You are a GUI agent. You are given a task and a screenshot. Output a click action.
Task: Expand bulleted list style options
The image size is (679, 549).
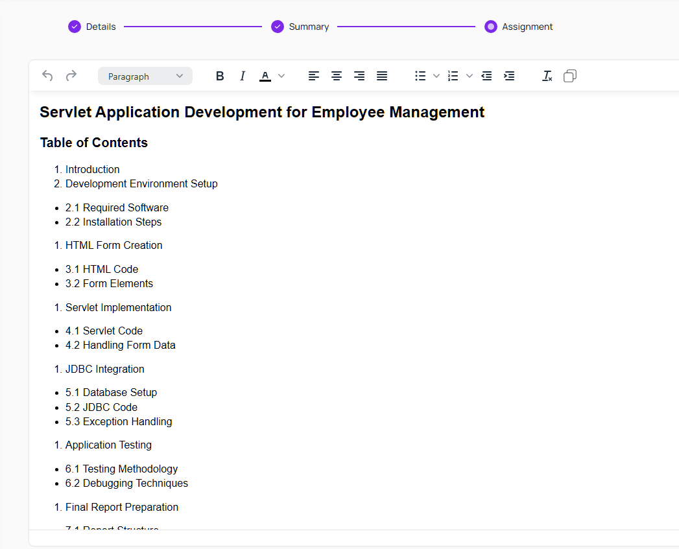436,76
